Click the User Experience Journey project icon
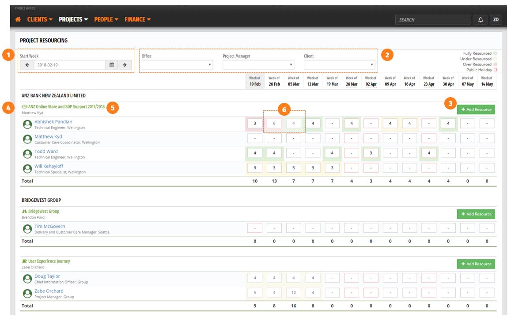The width and height of the screenshot is (511, 321). click(x=24, y=261)
